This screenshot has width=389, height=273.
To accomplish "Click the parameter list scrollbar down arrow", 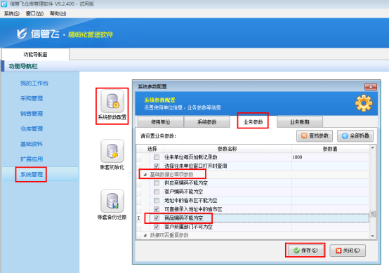I will click(x=372, y=236).
